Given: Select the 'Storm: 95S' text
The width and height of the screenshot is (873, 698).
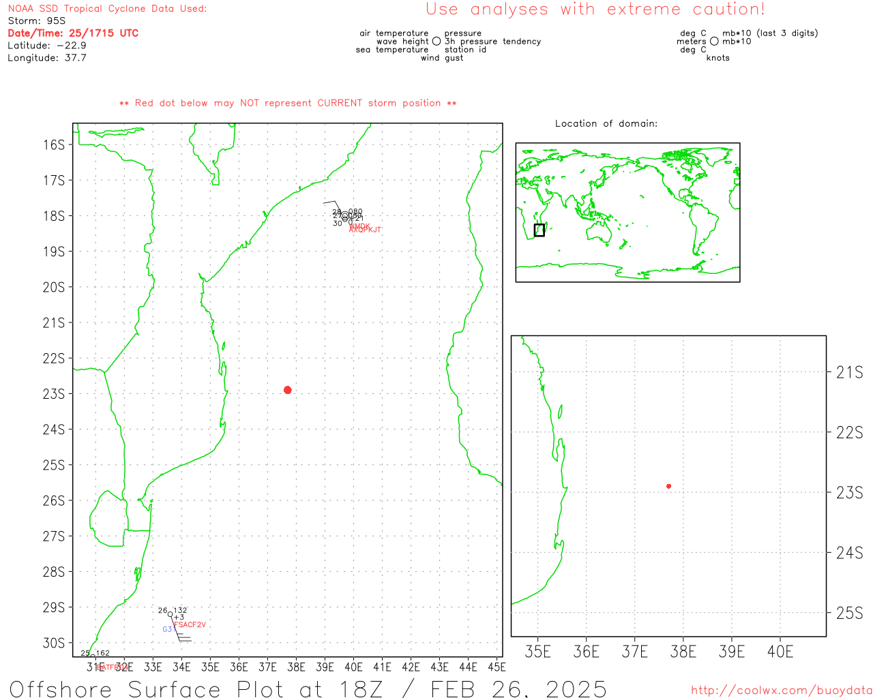Looking at the screenshot, I should tap(37, 21).
